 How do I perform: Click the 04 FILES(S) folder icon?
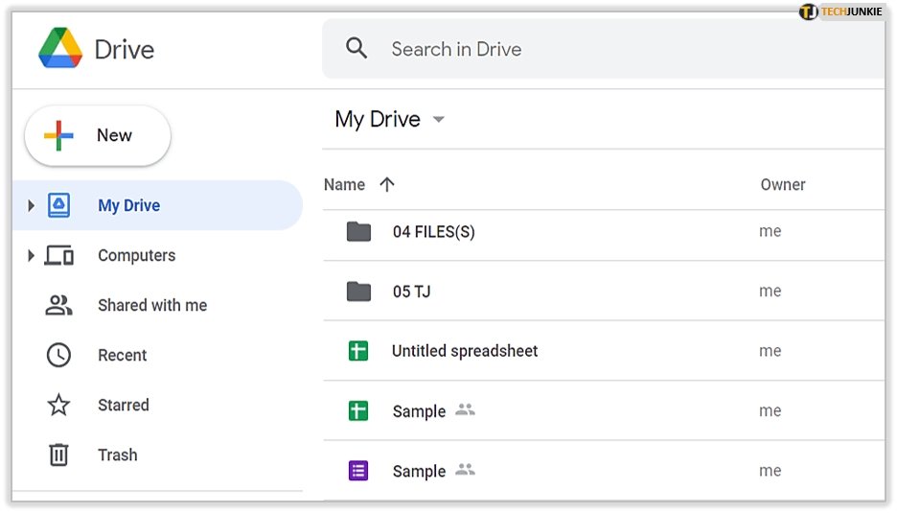[x=358, y=231]
